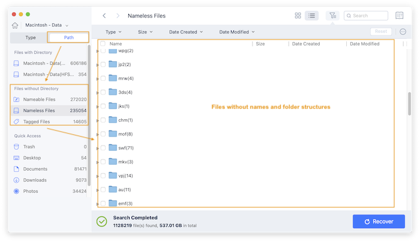Tick the checkbox for 3ds(4) folder
The width and height of the screenshot is (420, 242).
[x=103, y=92]
